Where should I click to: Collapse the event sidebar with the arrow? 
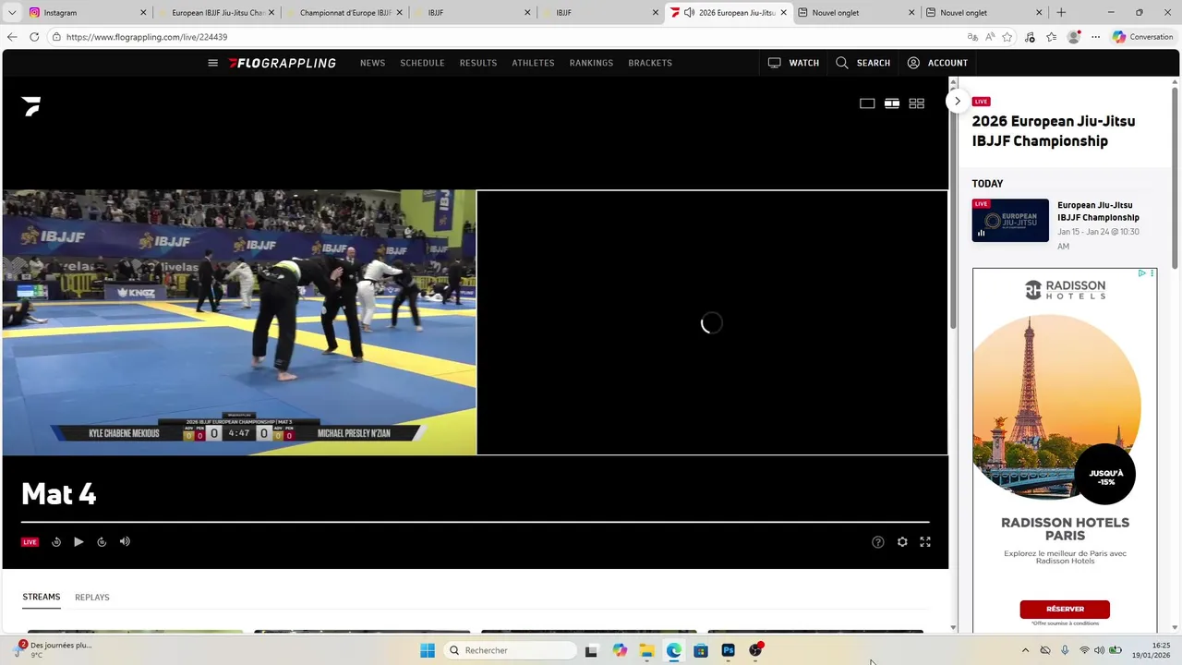pyautogui.click(x=958, y=101)
